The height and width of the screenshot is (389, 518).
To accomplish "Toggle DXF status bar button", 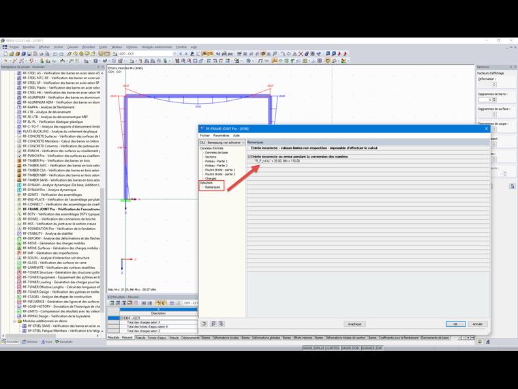I will (379, 348).
